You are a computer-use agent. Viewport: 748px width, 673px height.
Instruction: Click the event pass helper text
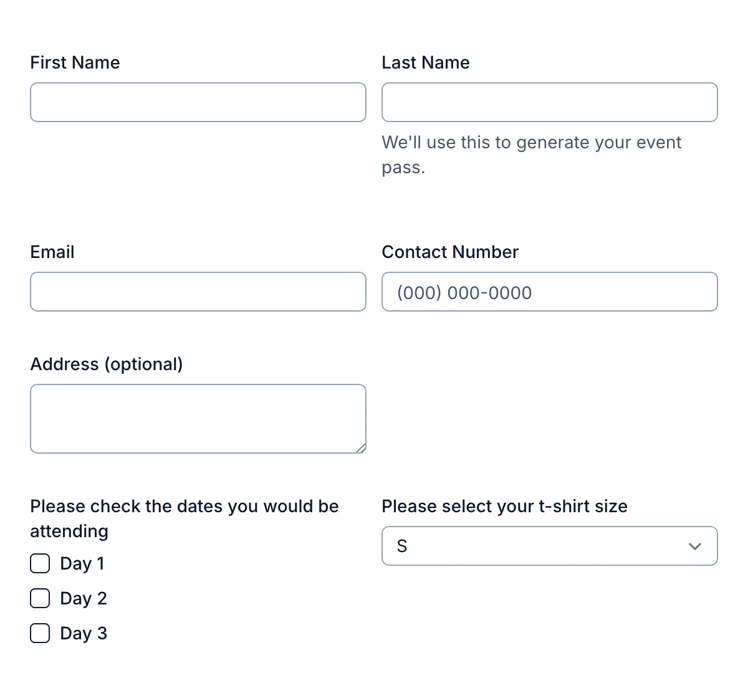coord(532,155)
